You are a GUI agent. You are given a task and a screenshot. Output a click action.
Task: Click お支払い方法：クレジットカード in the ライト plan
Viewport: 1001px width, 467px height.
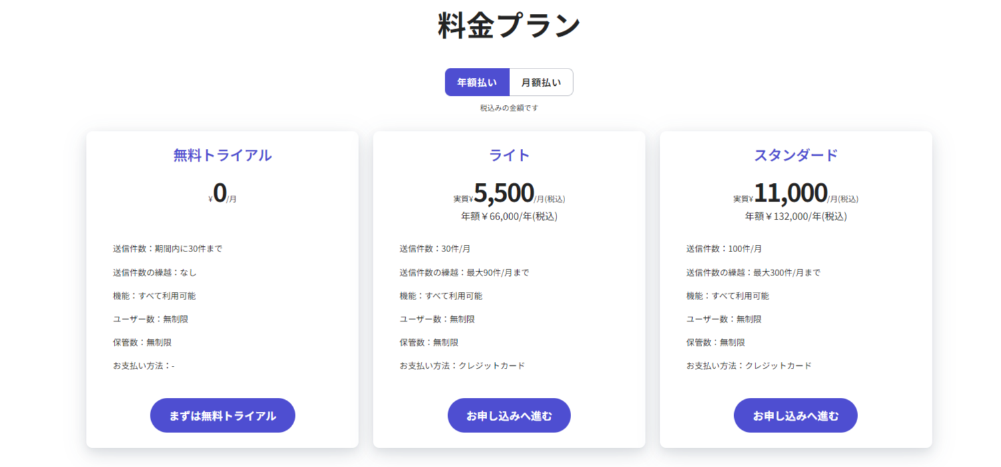click(x=462, y=366)
